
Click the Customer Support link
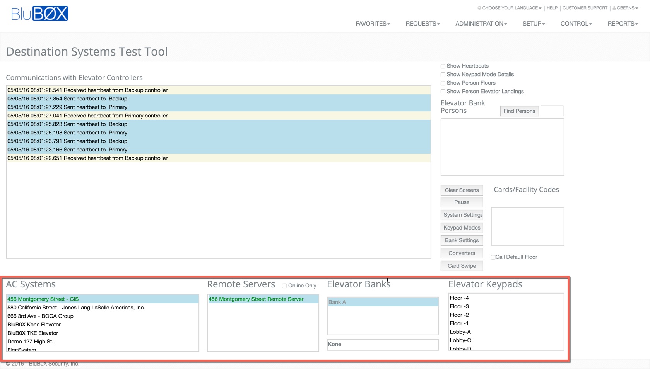[585, 8]
